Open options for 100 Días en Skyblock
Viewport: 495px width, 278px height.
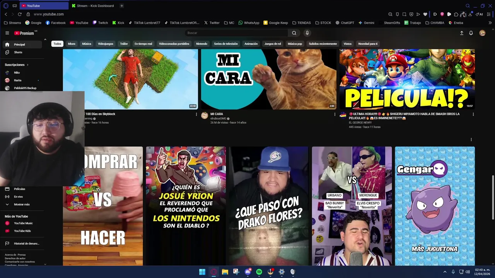196,114
